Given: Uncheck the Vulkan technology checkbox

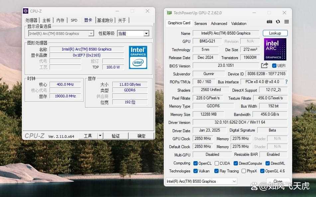Looking at the screenshot, I should click(x=195, y=171).
